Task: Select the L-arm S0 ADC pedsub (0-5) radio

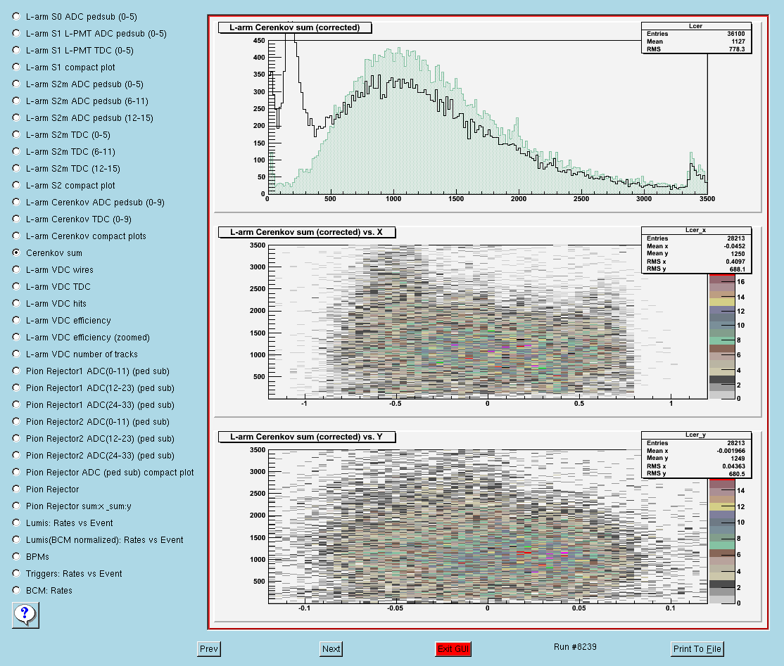Action: pyautogui.click(x=16, y=16)
